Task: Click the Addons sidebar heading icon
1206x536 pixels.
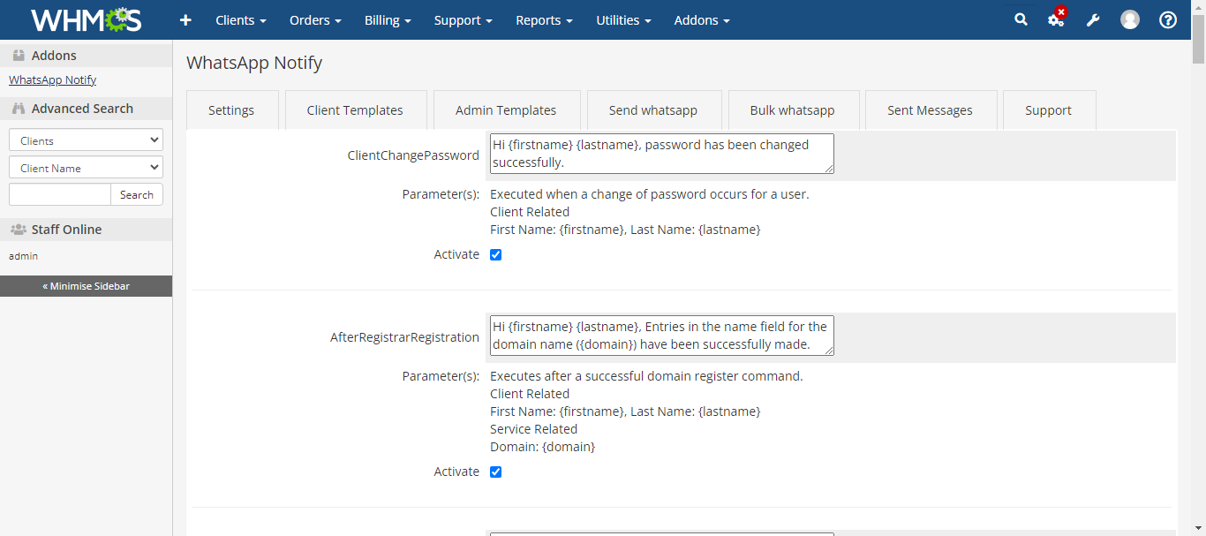Action: 19,56
